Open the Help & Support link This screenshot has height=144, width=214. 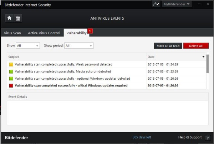pos(190,137)
